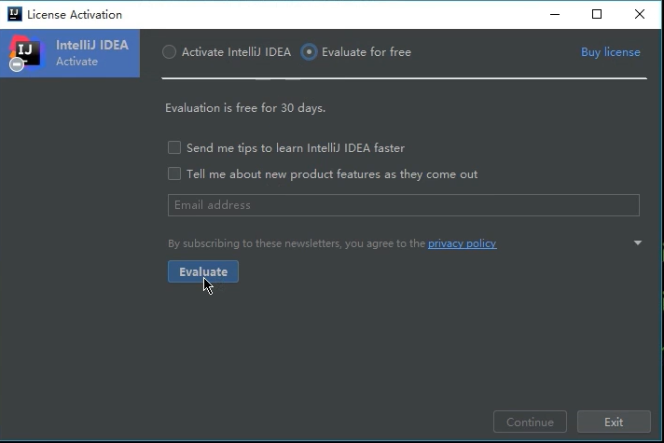
Task: Select the IntelliJ IDEA Activate product entry
Action: 70,53
